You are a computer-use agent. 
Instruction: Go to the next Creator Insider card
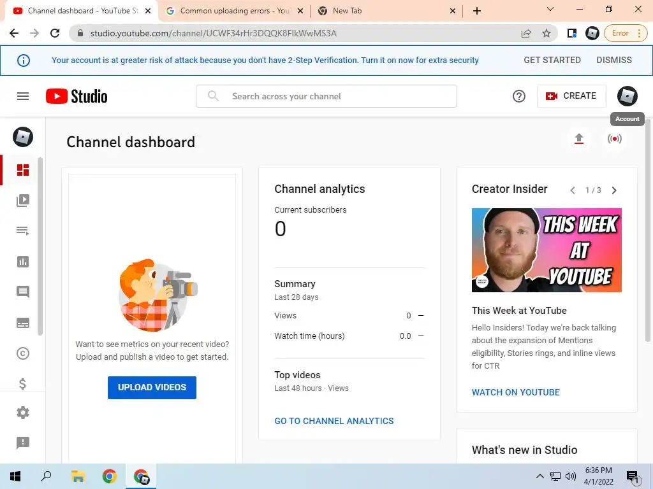(614, 190)
